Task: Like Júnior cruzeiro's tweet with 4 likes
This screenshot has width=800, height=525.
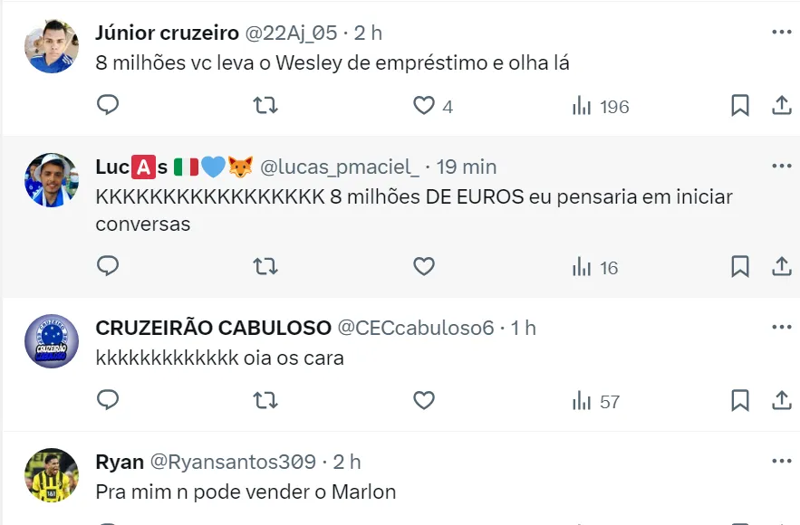Action: click(x=424, y=106)
